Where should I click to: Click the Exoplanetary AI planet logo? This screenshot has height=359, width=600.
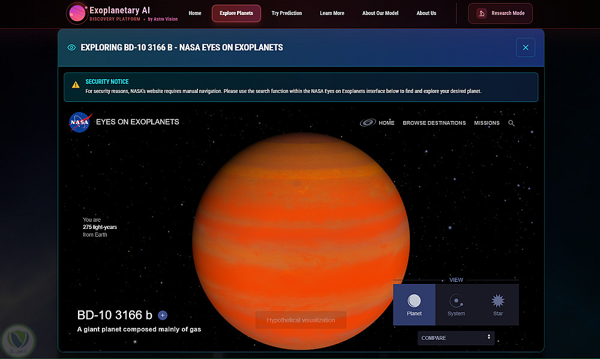click(77, 13)
